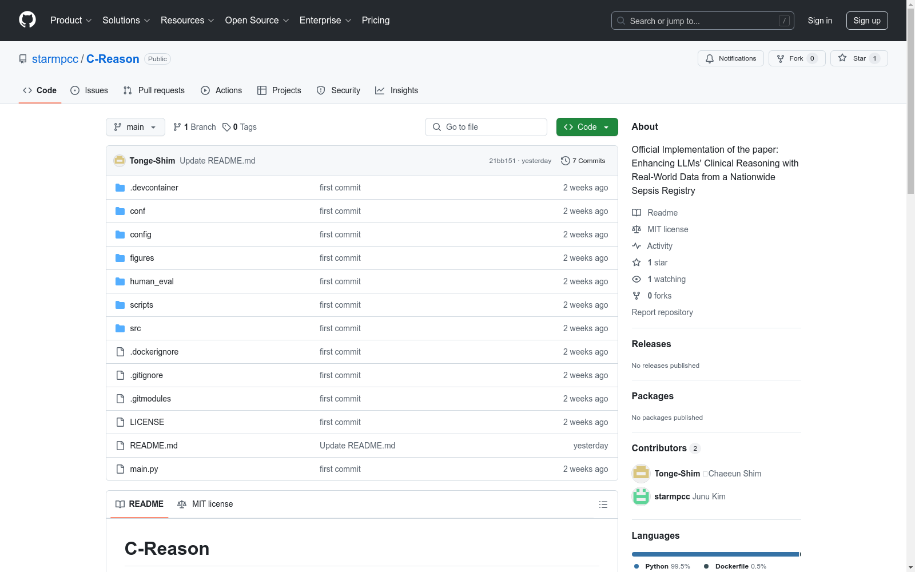915x572 pixels.
Task: Select the Code tab
Action: tap(40, 90)
